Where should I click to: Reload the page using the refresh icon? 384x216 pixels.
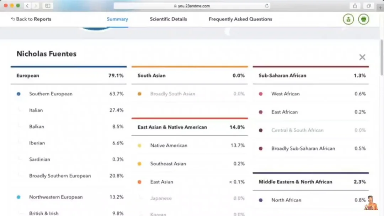267,6
